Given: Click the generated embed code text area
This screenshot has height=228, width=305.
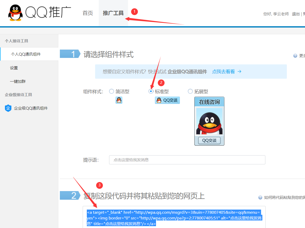Looking at the screenshot, I should 174,217.
